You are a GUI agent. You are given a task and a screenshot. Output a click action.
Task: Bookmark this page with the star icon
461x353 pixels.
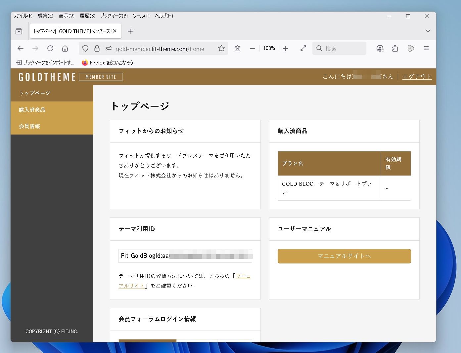221,49
